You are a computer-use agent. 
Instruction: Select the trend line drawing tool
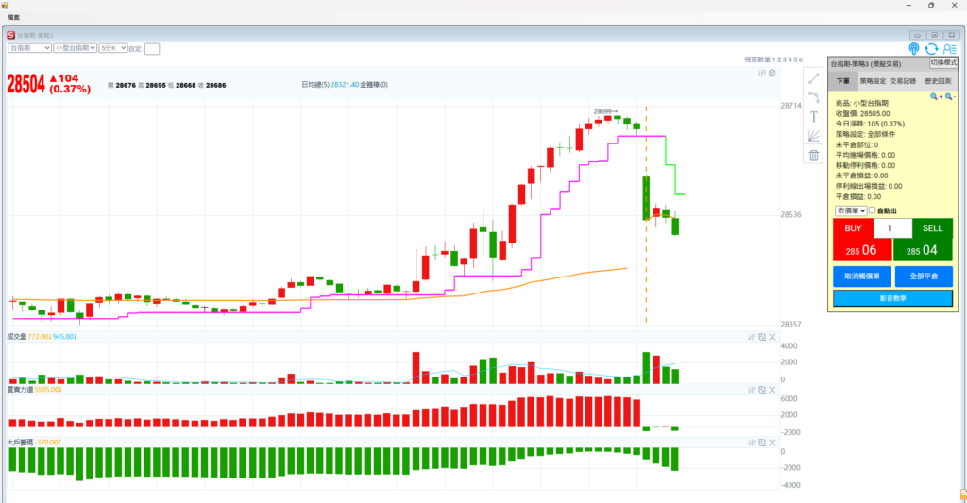click(813, 78)
